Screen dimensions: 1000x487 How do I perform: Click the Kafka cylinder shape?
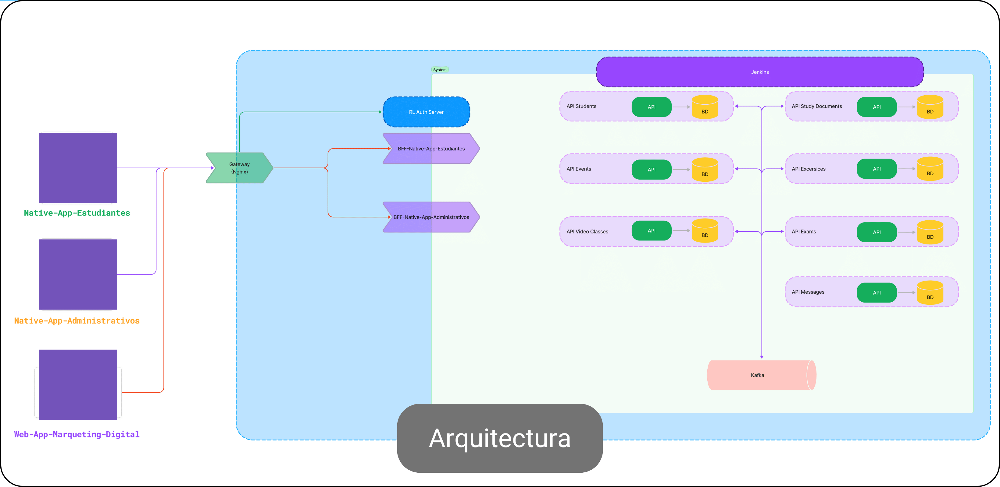tap(757, 375)
